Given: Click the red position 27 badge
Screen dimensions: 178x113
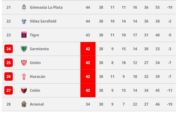Looking at the screenshot, I should pos(8,90).
